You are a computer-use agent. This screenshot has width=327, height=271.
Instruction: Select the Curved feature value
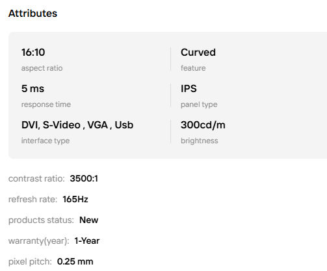(198, 53)
